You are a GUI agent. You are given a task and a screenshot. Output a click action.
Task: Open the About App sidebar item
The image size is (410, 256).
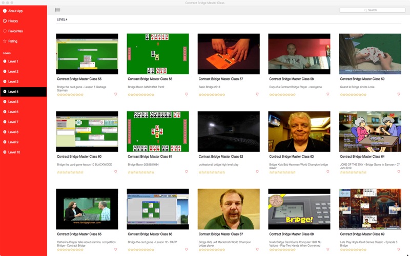click(24, 11)
